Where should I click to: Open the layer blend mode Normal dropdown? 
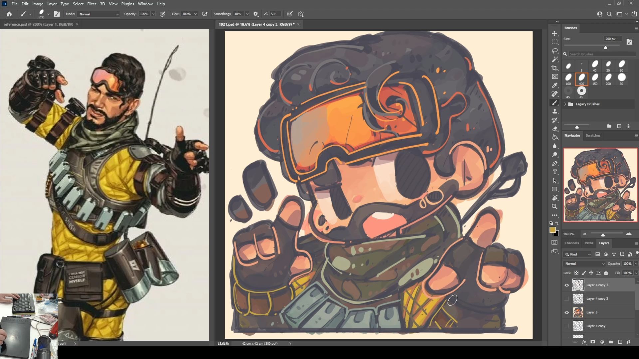tap(584, 264)
